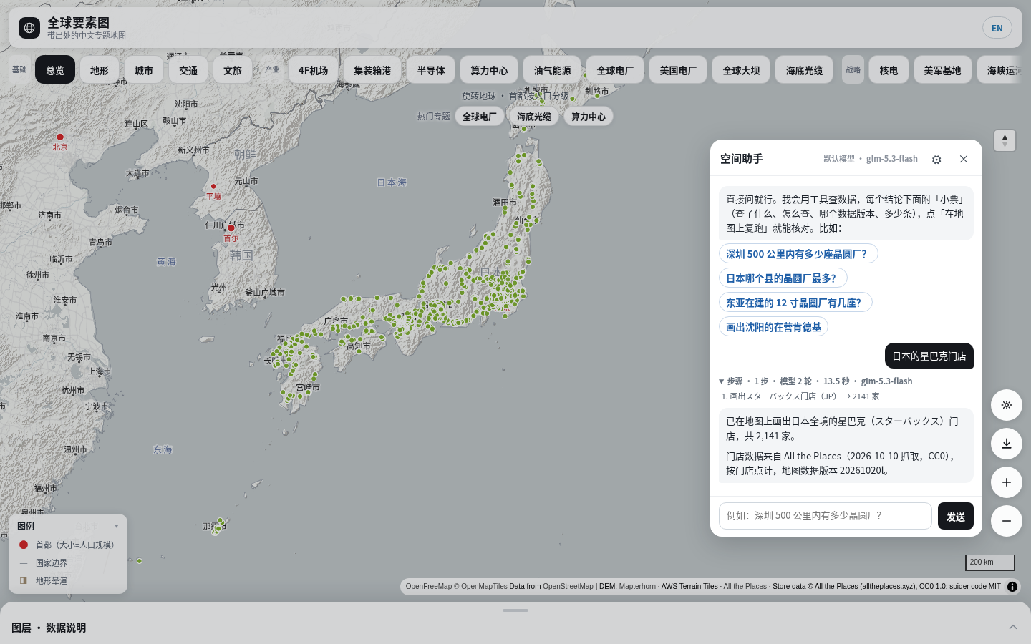Viewport: 1031px width, 644px height.
Task: Reset map north with compass icon
Action: click(1005, 140)
